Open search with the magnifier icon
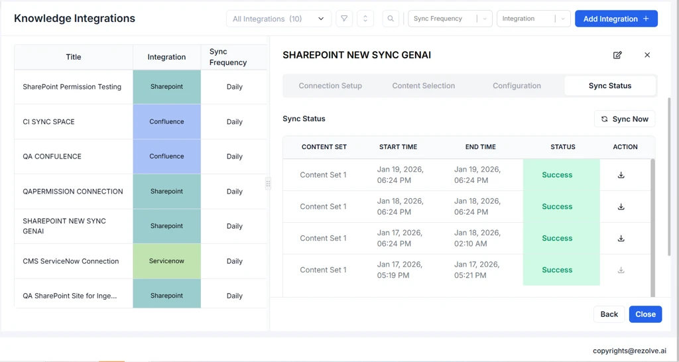Viewport: 679px width, 362px height. [x=391, y=19]
